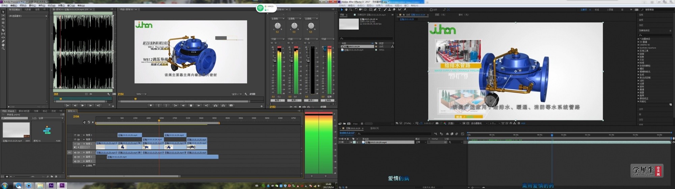
Task: Select After Effects Selection arrow tool
Action: 342,9
